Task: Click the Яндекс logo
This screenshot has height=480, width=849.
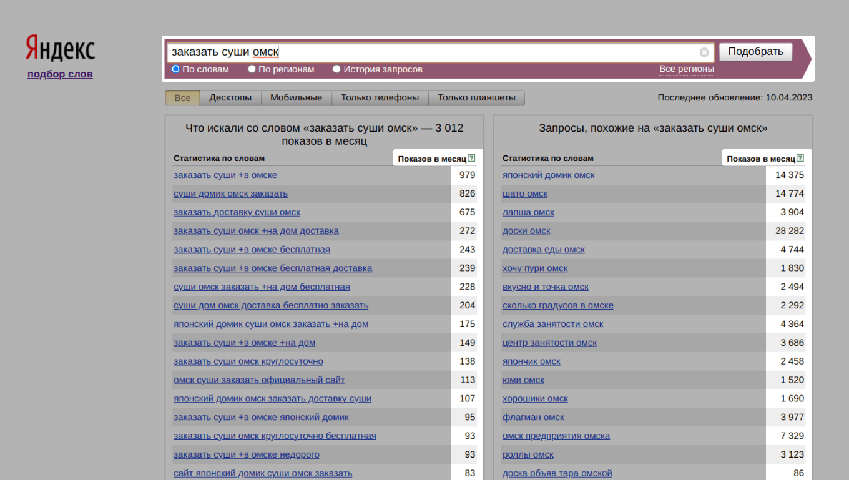Action: coord(60,49)
